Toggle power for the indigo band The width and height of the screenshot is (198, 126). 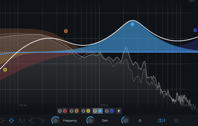[107, 111]
